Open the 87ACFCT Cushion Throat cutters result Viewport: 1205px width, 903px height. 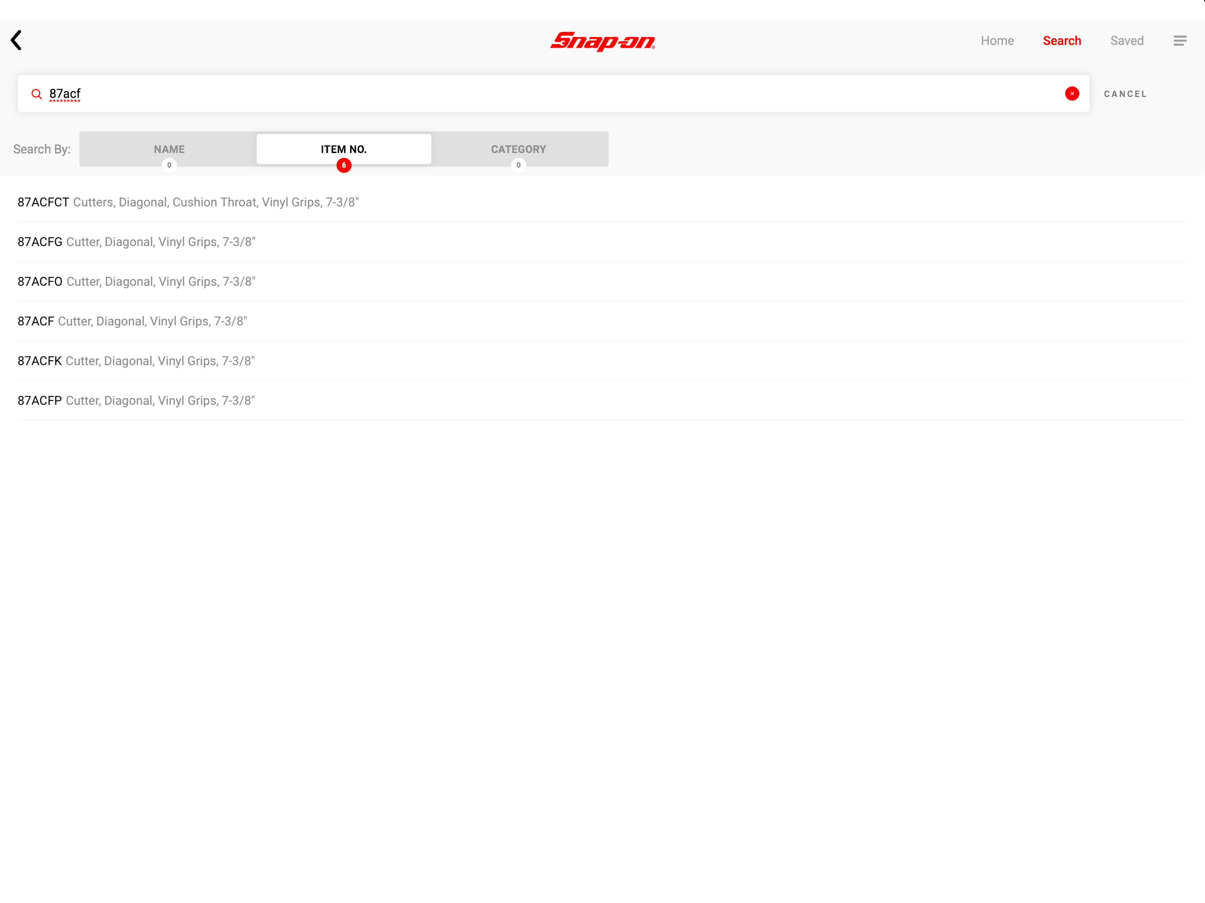188,202
